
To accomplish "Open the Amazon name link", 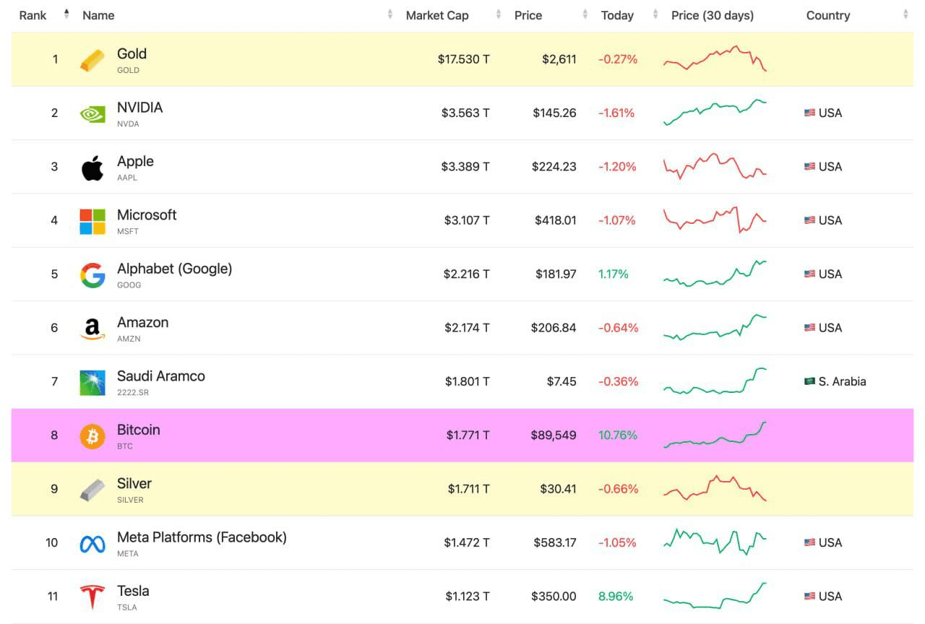I will coord(142,322).
